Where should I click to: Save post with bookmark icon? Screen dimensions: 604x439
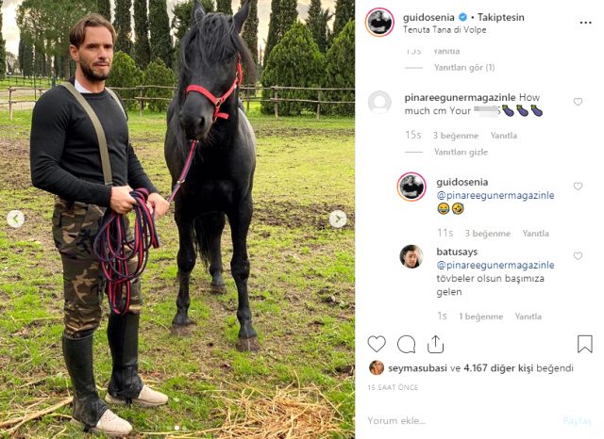point(584,344)
